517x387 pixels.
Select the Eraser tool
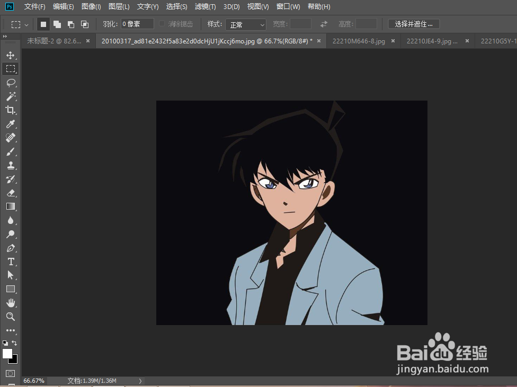pos(10,193)
